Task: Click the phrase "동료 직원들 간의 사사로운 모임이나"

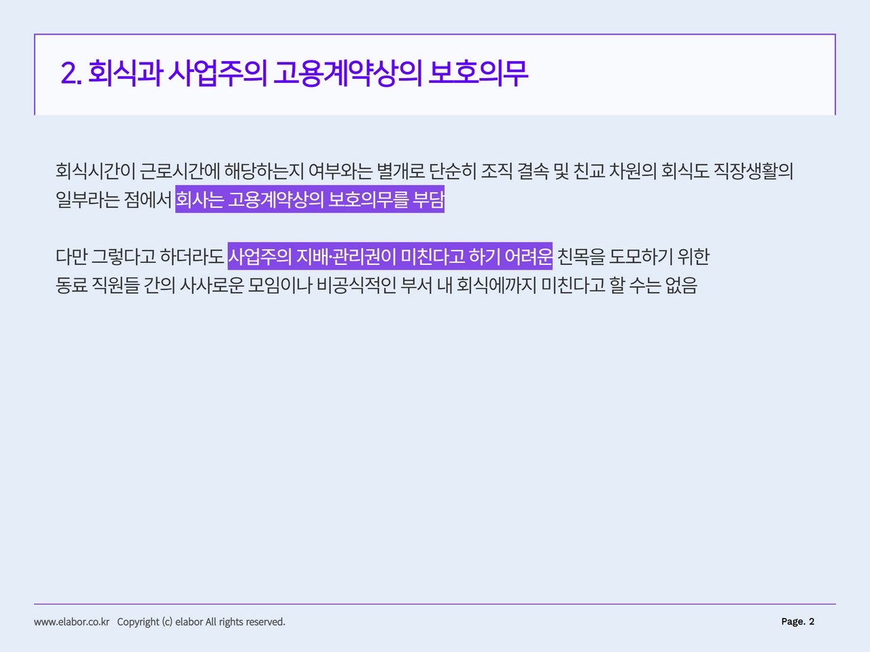Action: 184,285
